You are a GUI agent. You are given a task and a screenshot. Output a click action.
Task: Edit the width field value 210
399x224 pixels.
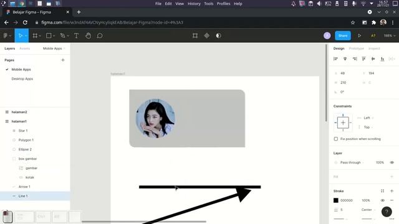pos(345,83)
